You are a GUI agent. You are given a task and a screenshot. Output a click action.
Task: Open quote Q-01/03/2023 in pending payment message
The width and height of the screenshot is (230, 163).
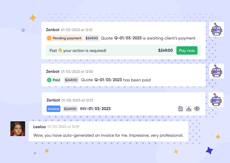[x=128, y=38]
